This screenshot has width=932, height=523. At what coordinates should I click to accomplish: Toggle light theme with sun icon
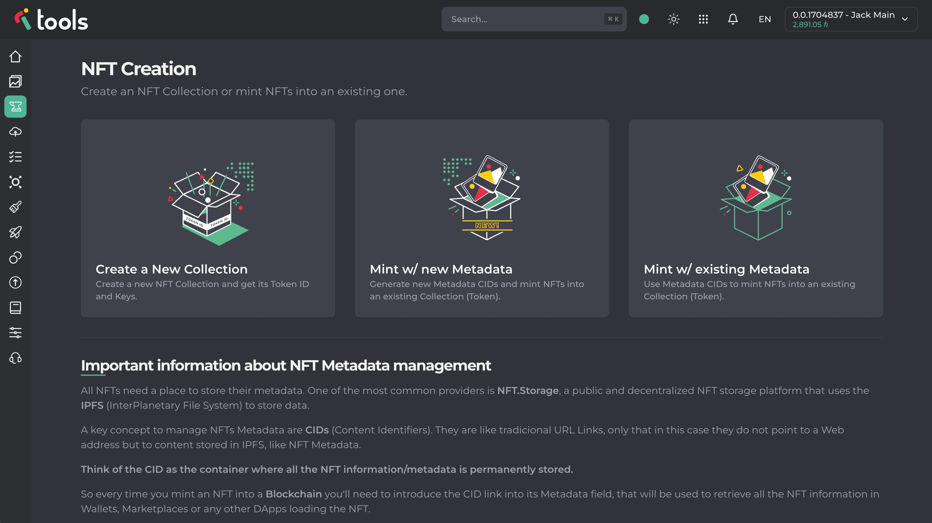(674, 19)
